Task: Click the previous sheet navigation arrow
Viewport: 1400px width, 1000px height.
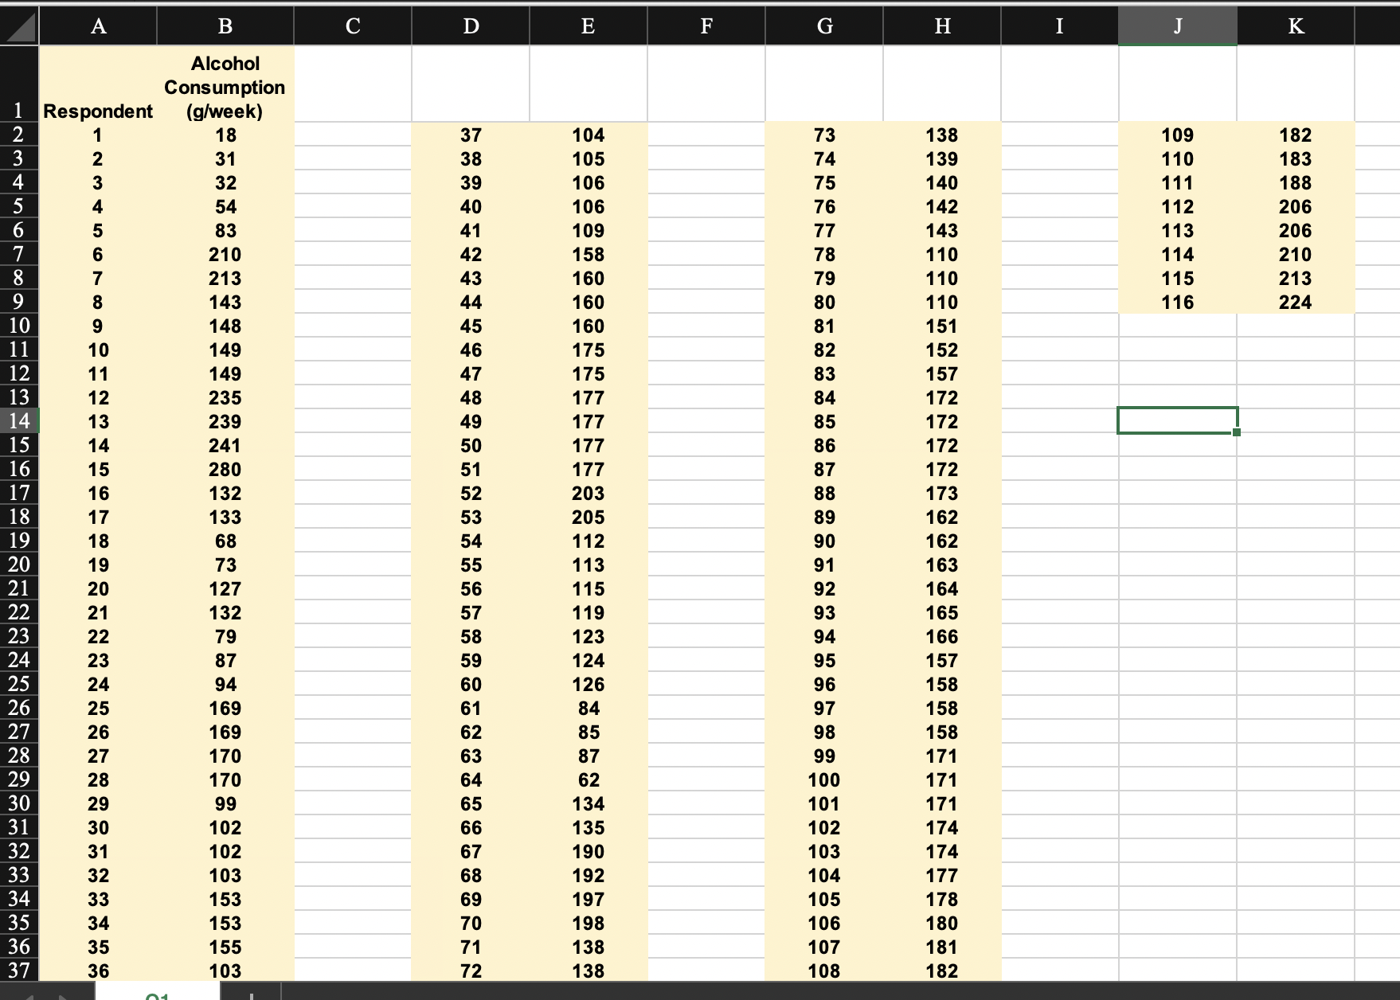Action: pos(30,995)
